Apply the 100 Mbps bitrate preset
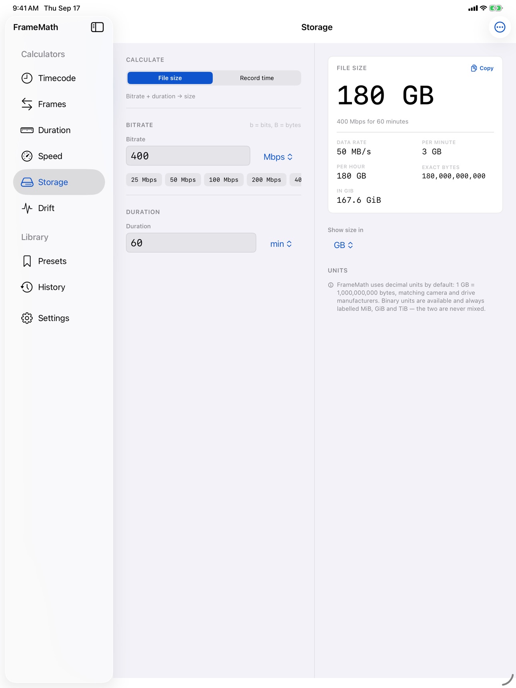Viewport: 516px width, 688px height. [224, 180]
